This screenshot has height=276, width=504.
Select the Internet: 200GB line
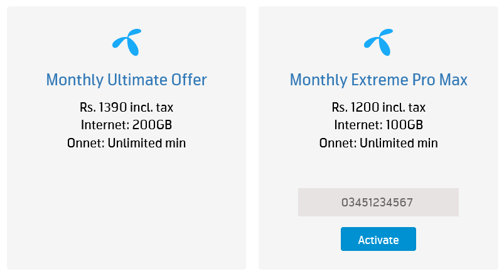coord(126,125)
